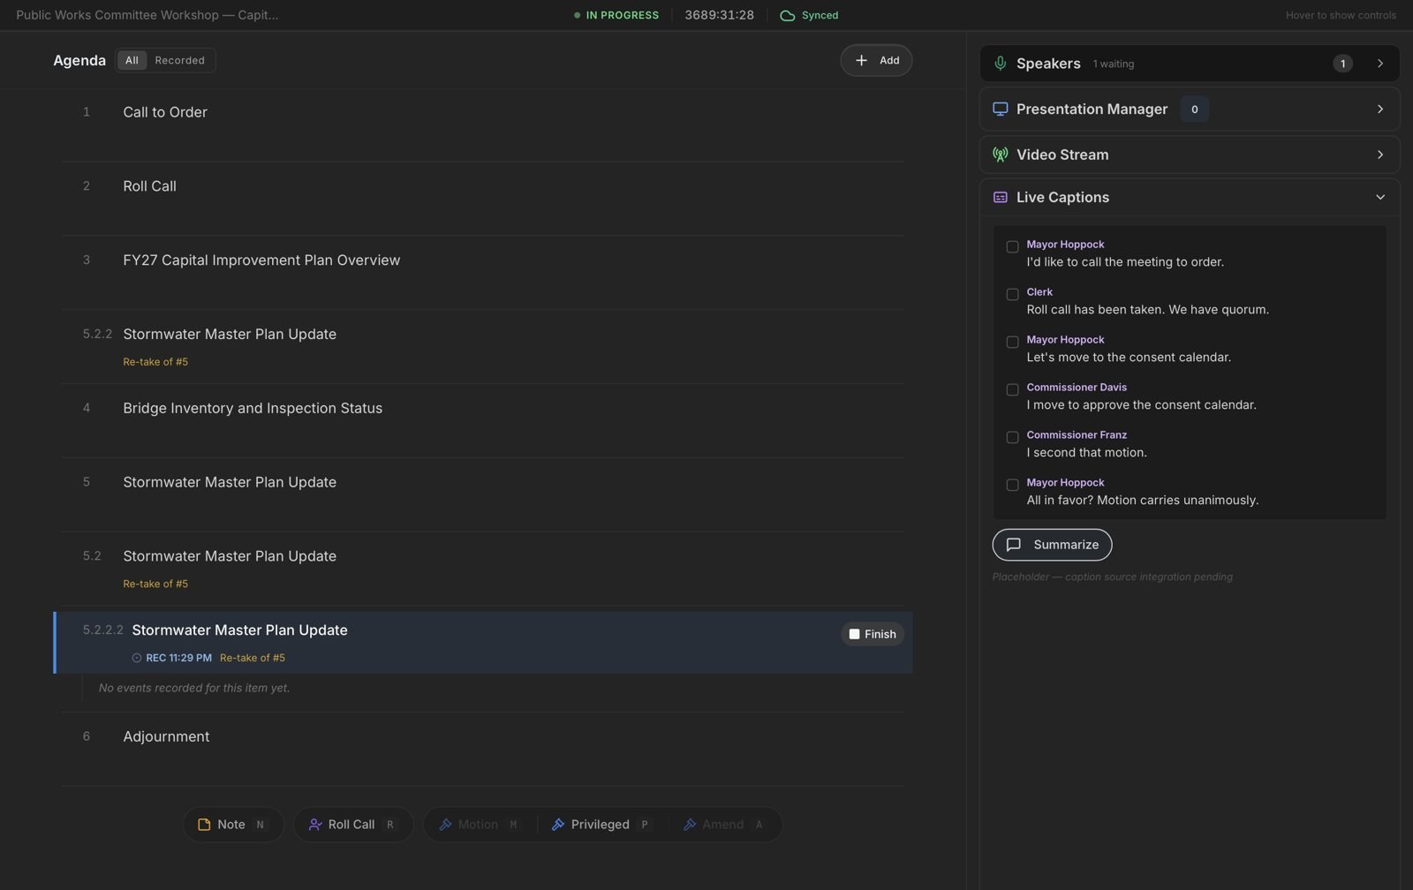The height and width of the screenshot is (890, 1413).
Task: Select item 5.2.2 Stormwater Master Plan Update
Action: pos(482,346)
